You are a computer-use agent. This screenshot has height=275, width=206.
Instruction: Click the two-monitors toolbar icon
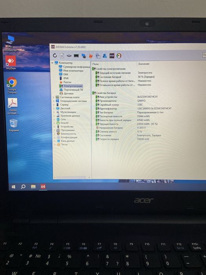[x=84, y=56]
